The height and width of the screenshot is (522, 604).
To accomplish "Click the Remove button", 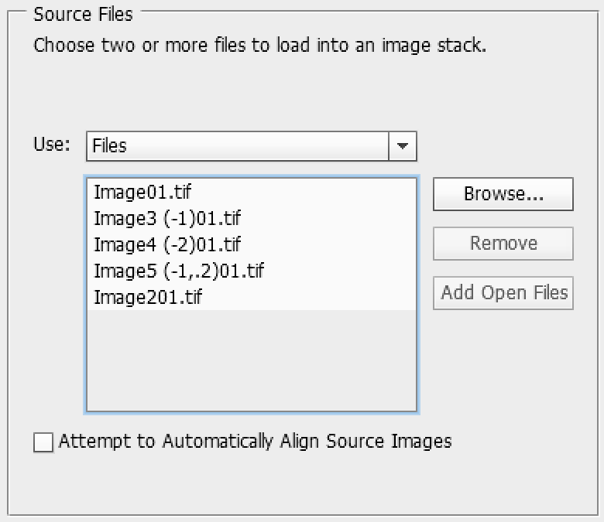I will pos(503,244).
